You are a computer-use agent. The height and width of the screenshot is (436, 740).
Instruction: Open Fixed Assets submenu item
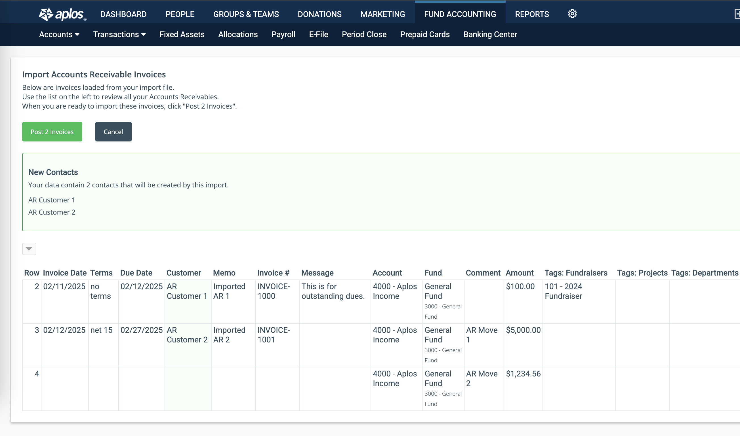click(182, 34)
